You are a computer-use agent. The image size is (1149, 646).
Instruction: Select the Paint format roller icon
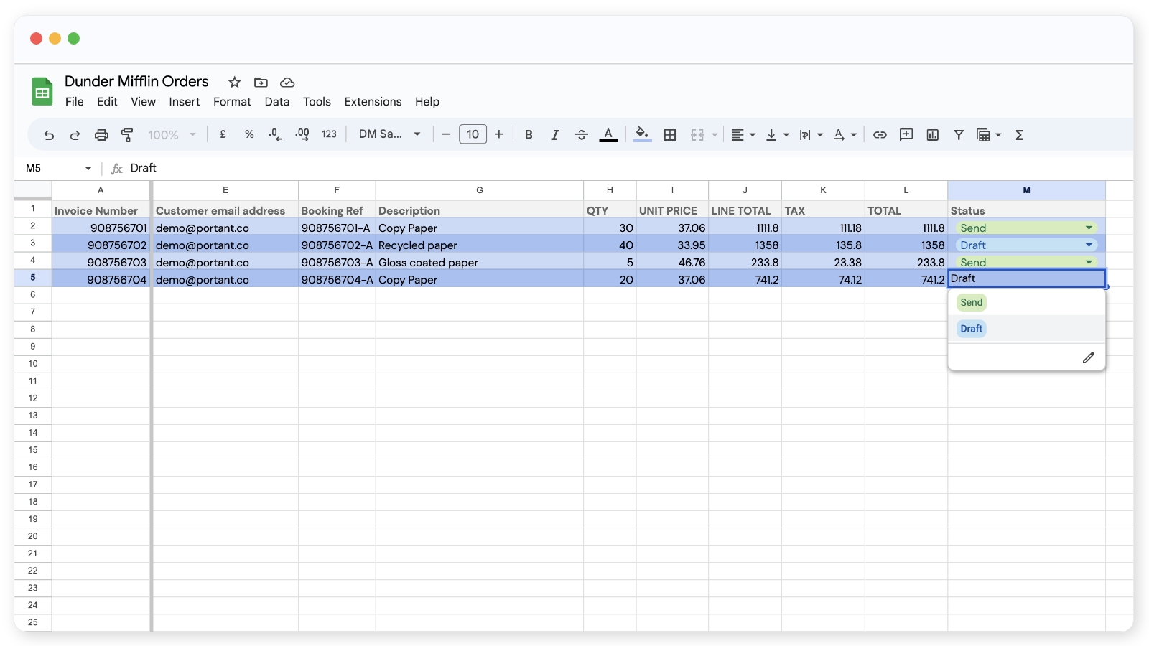(127, 135)
